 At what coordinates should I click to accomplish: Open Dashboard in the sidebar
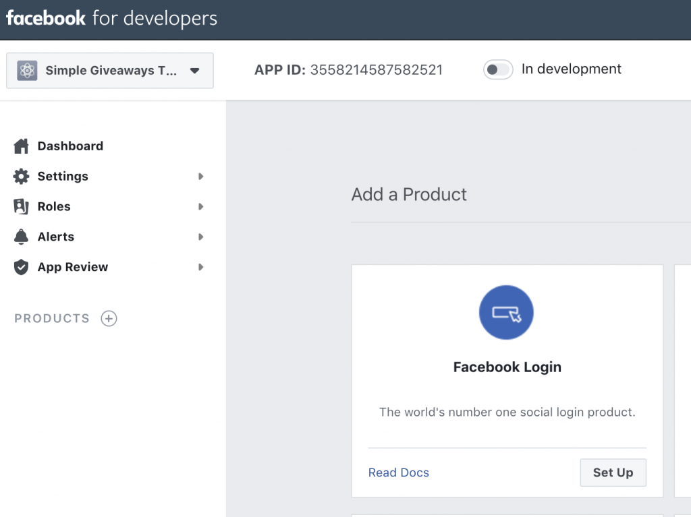70,146
